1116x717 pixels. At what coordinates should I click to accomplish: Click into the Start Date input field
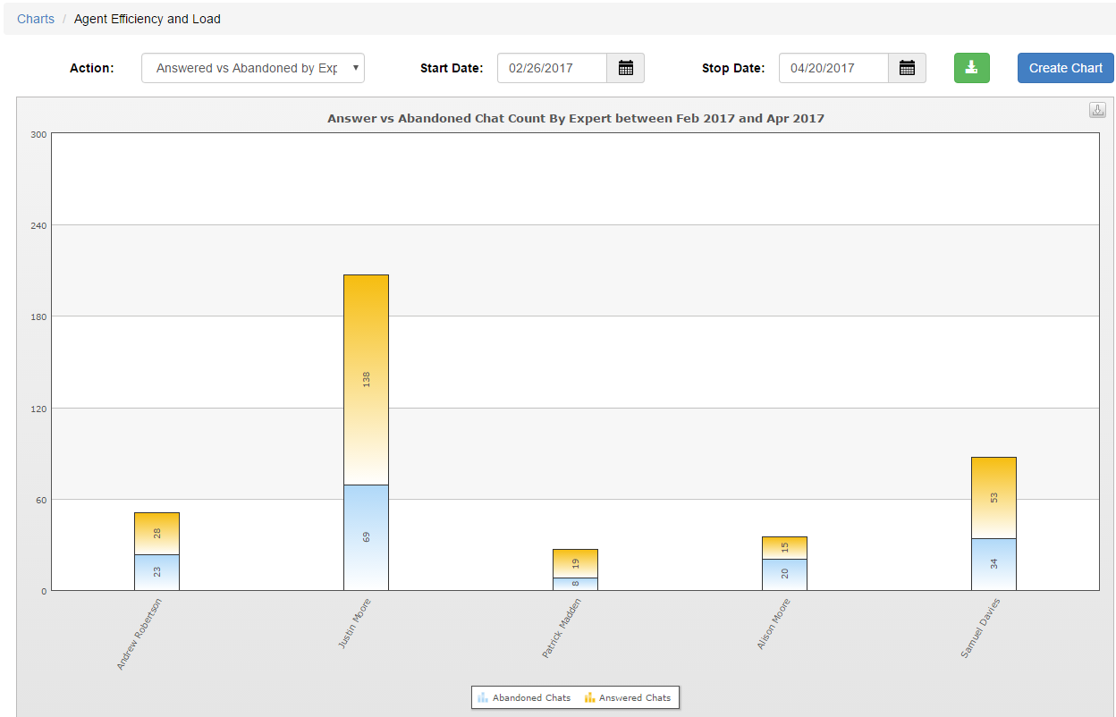(x=552, y=68)
